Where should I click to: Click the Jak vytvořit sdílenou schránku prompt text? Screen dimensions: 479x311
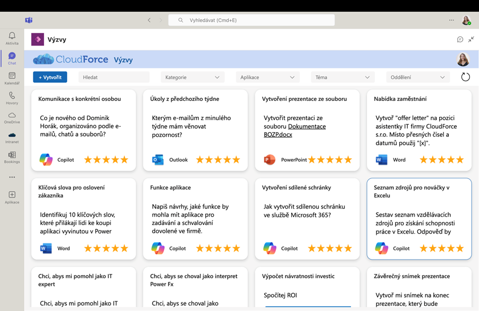(x=304, y=211)
